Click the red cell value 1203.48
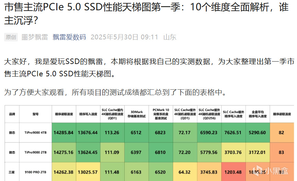297x181 pixels. (x=233, y=172)
